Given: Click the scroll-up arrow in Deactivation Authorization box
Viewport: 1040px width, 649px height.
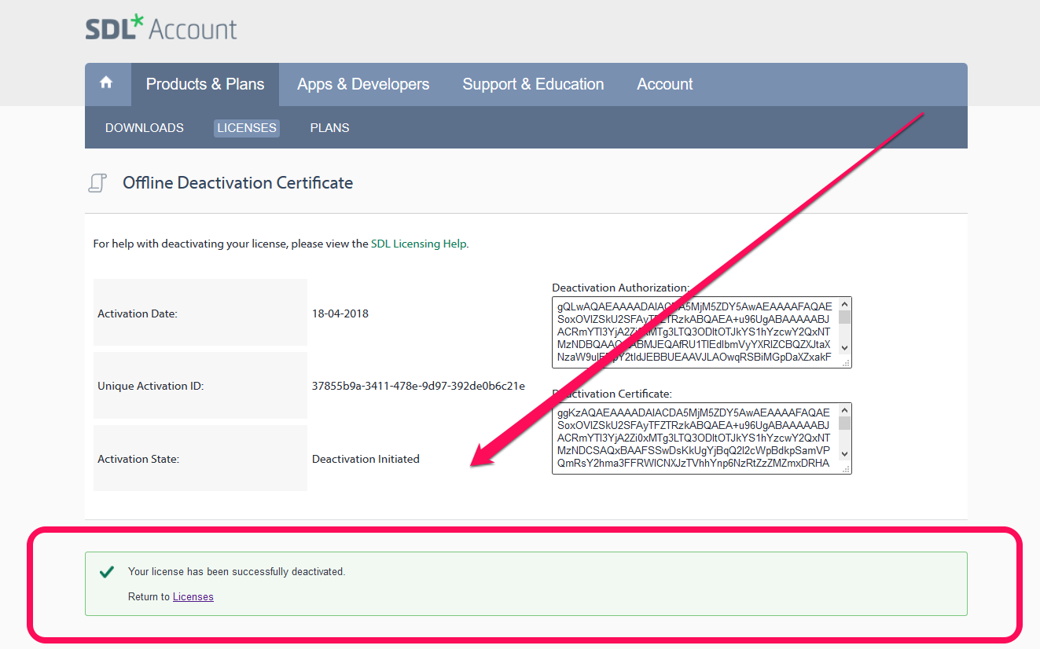Looking at the screenshot, I should pyautogui.click(x=845, y=303).
